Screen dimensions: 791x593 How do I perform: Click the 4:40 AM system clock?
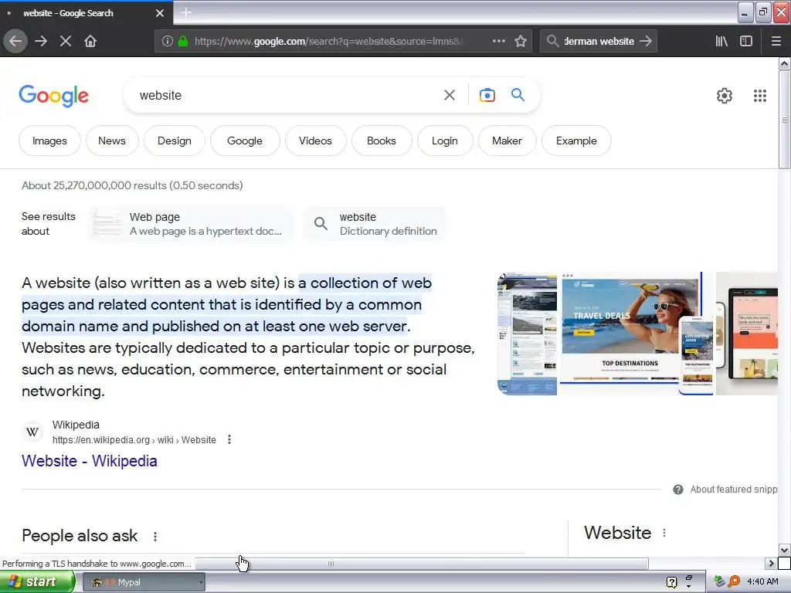click(762, 582)
